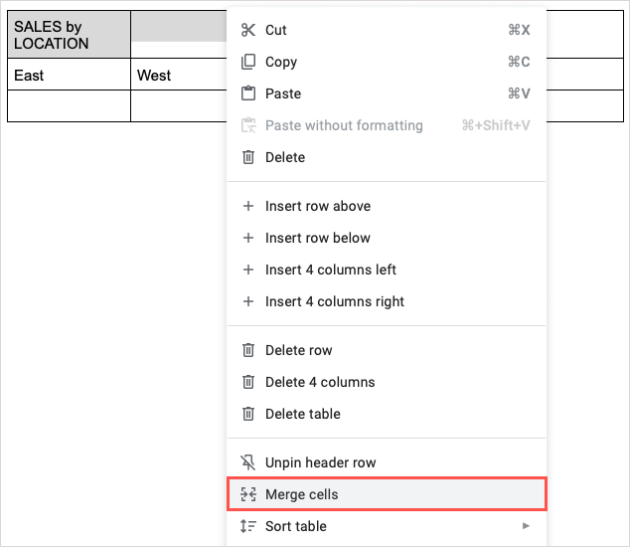Click the scissors Cut icon
The height and width of the screenshot is (547, 630).
[x=248, y=30]
